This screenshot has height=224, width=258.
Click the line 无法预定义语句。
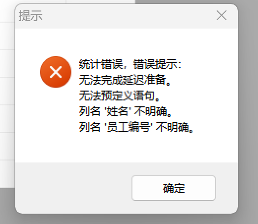coord(120,96)
